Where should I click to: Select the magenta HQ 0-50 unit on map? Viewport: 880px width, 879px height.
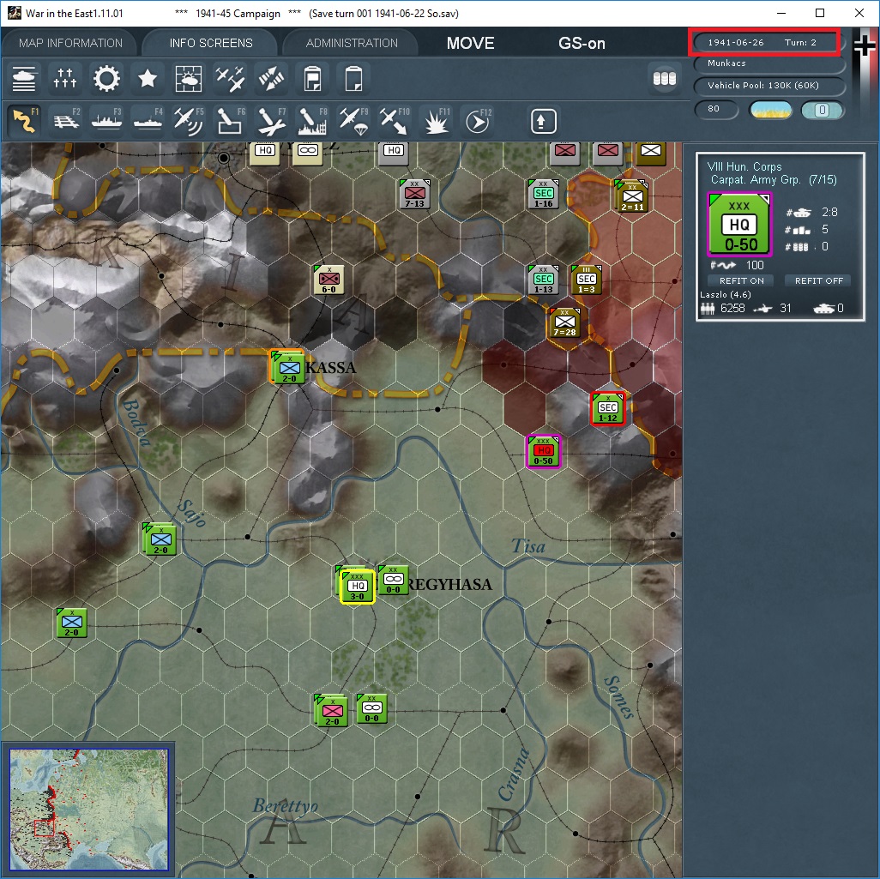click(x=543, y=451)
